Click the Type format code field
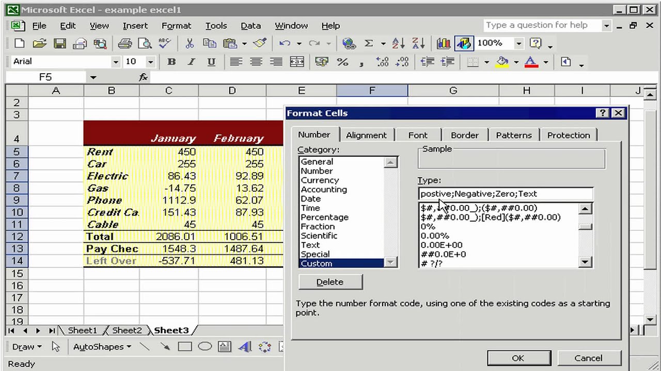The width and height of the screenshot is (661, 371). coord(506,194)
